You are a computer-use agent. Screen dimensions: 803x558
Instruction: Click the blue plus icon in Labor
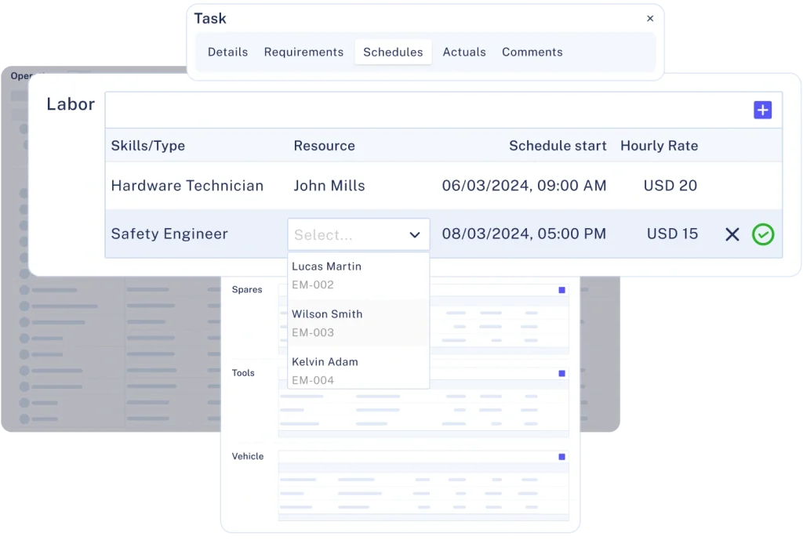point(762,111)
